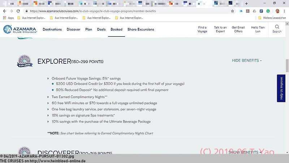Click the page vertical scrollbar thumb
Viewport: 289px width, 163px height.
[287, 66]
